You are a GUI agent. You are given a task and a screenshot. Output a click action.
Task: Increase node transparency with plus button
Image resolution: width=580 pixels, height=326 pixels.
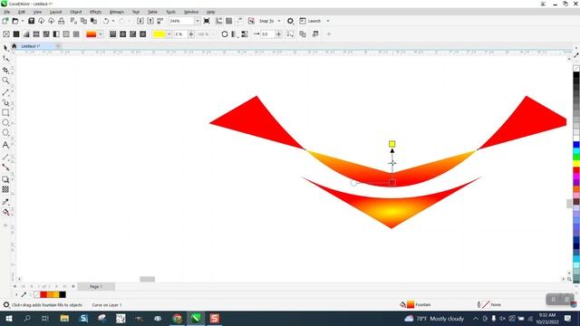pyautogui.click(x=191, y=34)
